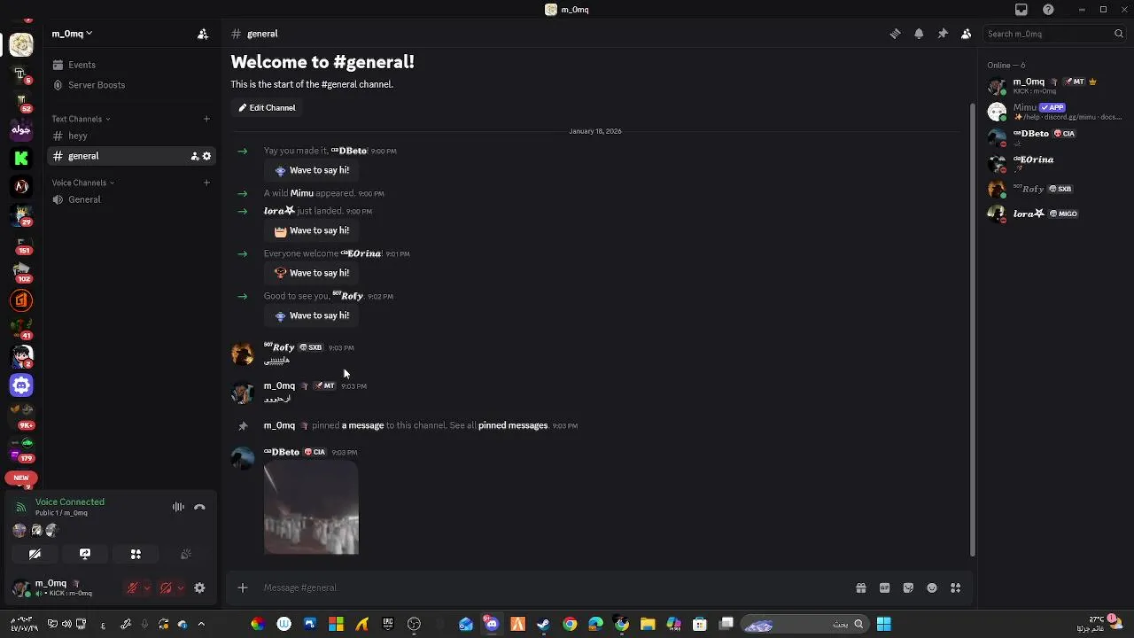
Task: Show pinned messages pin icon
Action: coord(943,34)
